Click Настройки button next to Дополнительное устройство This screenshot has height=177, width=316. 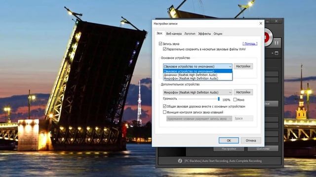coord(243,92)
